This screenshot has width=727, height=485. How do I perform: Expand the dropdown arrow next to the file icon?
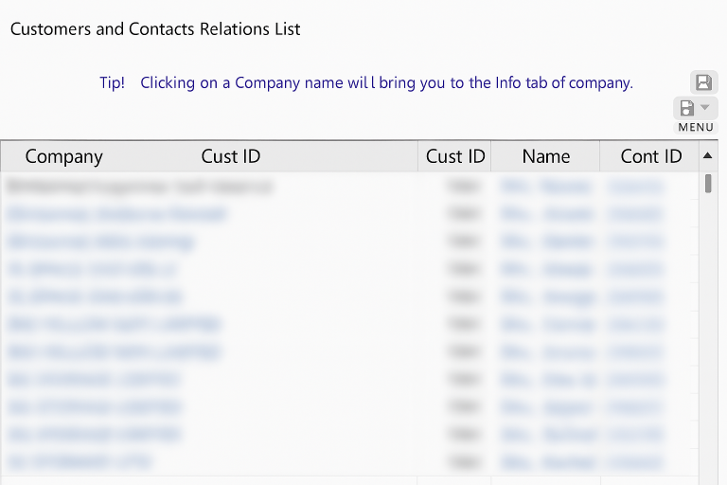(x=704, y=108)
